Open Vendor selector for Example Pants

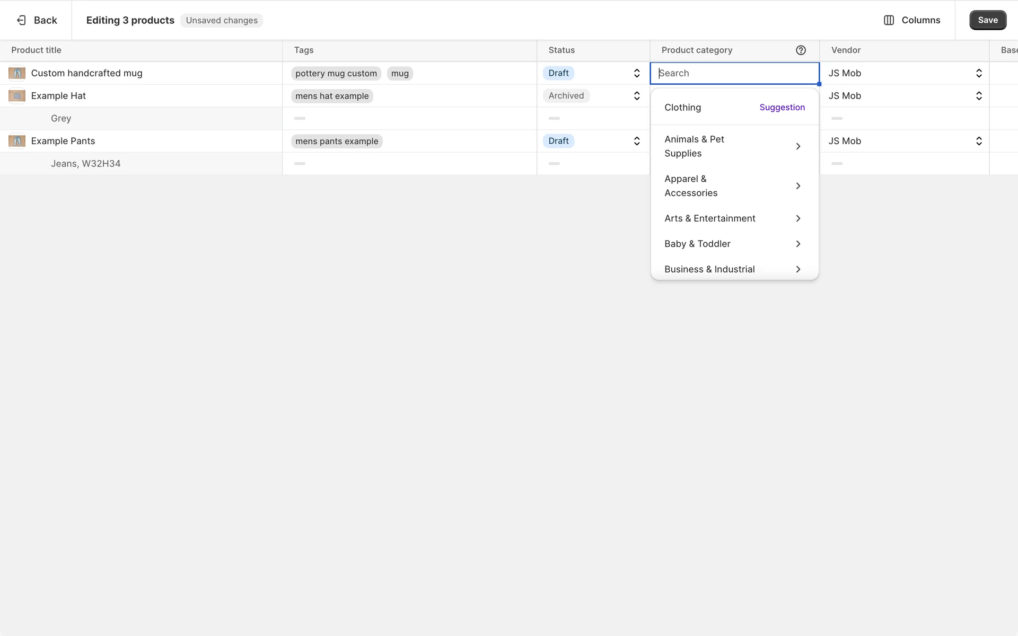click(x=978, y=141)
